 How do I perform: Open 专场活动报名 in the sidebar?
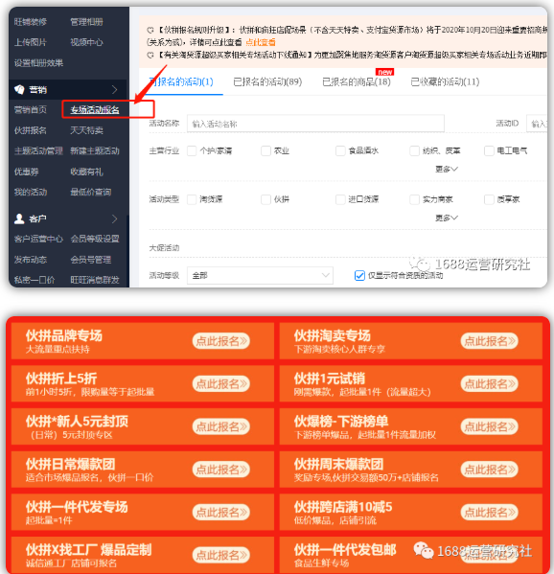(95, 110)
